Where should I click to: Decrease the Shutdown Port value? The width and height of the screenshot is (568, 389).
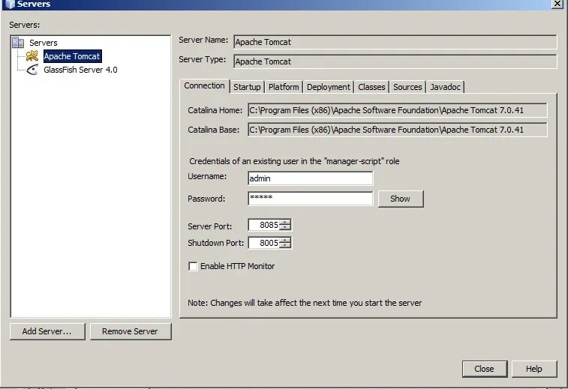coord(285,245)
